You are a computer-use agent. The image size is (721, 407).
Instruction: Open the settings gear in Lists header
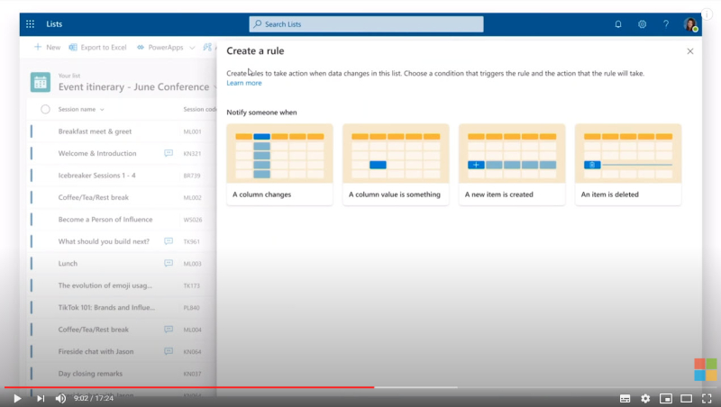[x=642, y=24]
